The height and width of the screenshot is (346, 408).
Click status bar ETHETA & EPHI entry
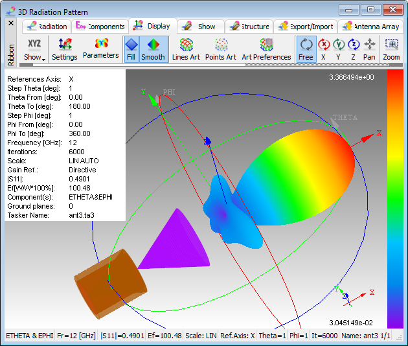click(30, 336)
